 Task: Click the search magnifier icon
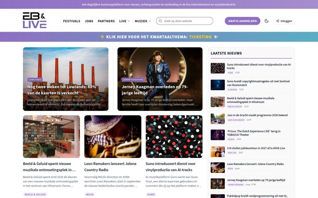[x=160, y=21]
